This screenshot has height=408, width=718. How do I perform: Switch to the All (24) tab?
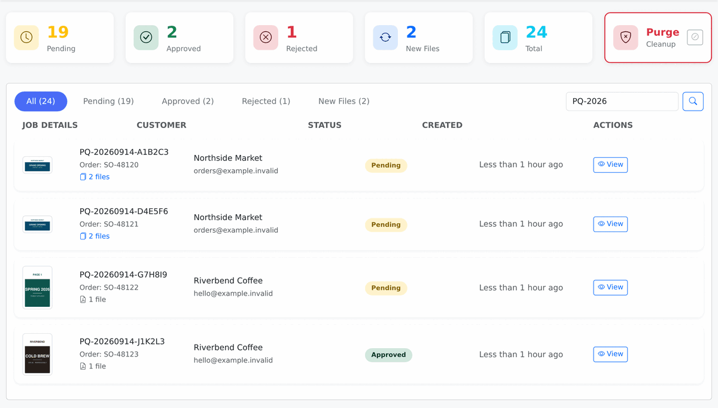click(41, 101)
